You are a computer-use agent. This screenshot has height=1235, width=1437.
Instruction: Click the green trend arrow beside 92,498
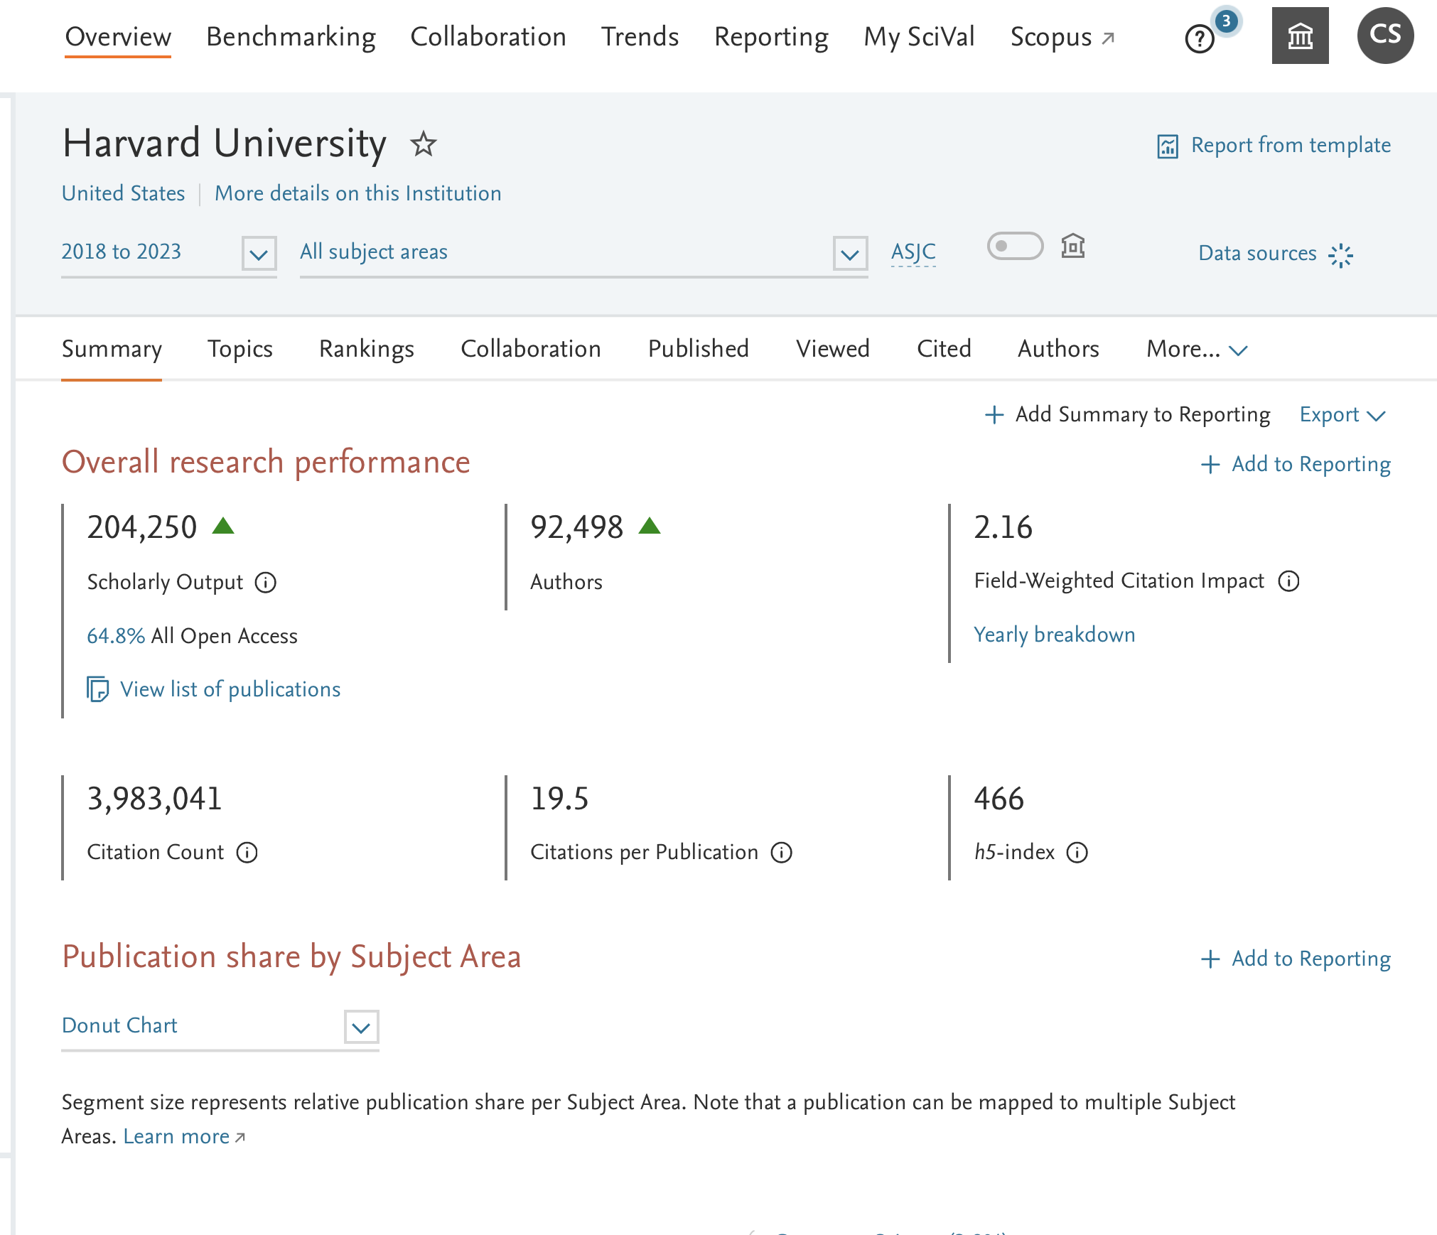650,526
